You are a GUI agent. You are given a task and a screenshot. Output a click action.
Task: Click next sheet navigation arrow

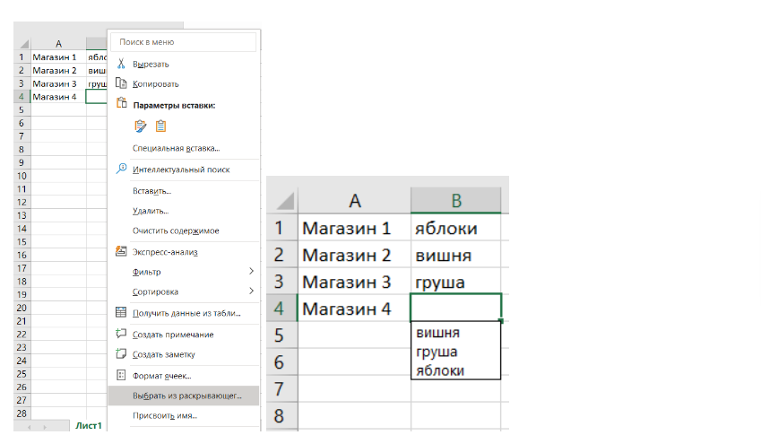tap(45, 427)
